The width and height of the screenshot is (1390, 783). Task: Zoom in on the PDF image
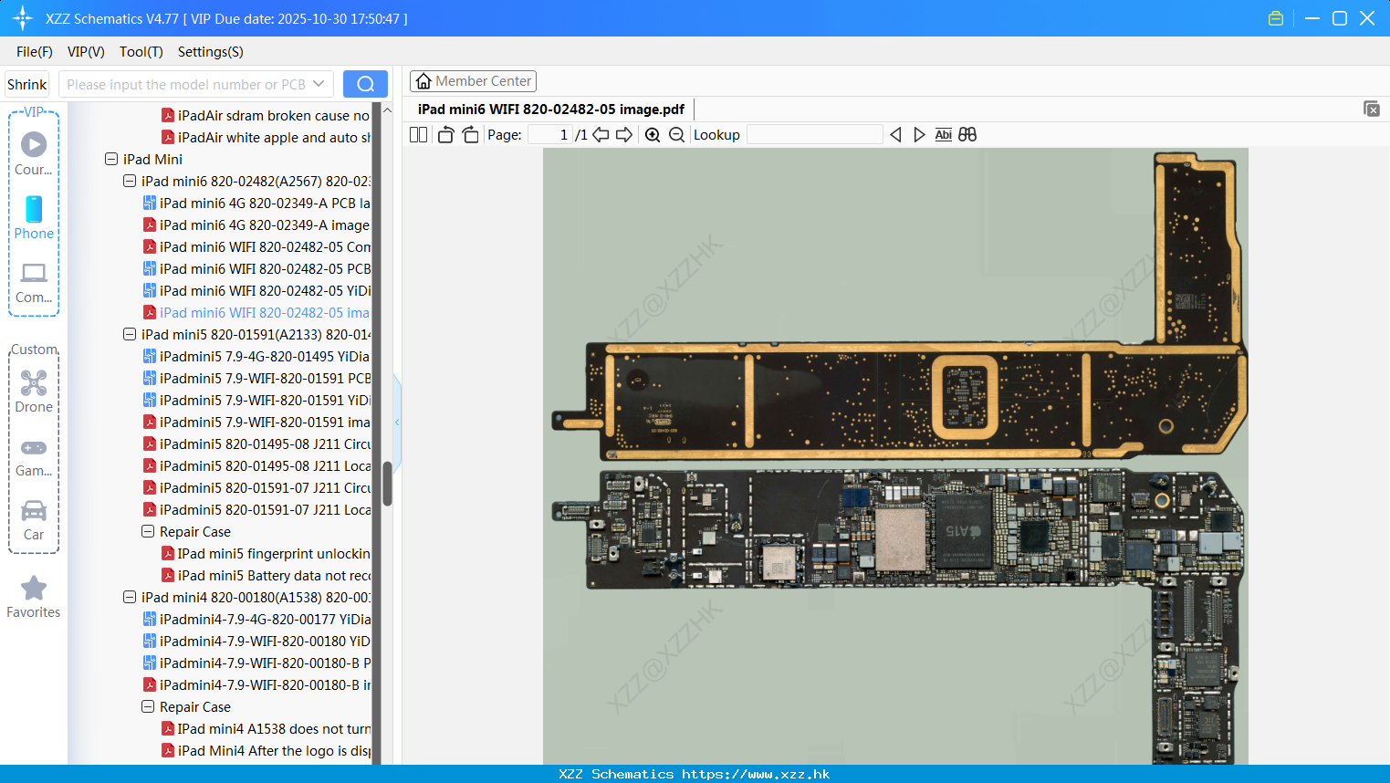(653, 135)
